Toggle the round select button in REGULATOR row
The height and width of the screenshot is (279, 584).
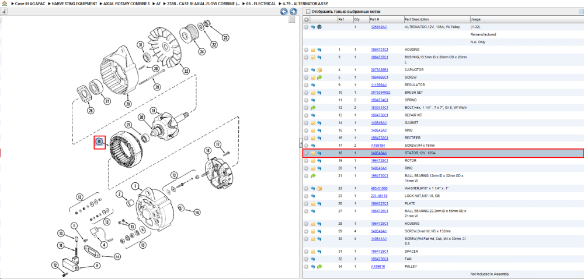pyautogui.click(x=306, y=85)
